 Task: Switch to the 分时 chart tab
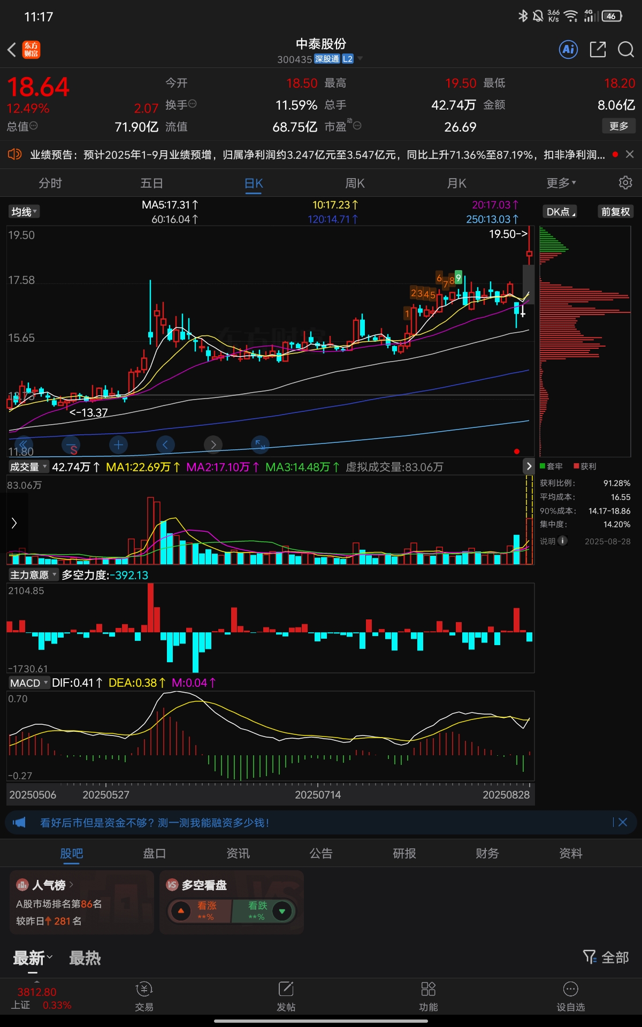coord(50,183)
